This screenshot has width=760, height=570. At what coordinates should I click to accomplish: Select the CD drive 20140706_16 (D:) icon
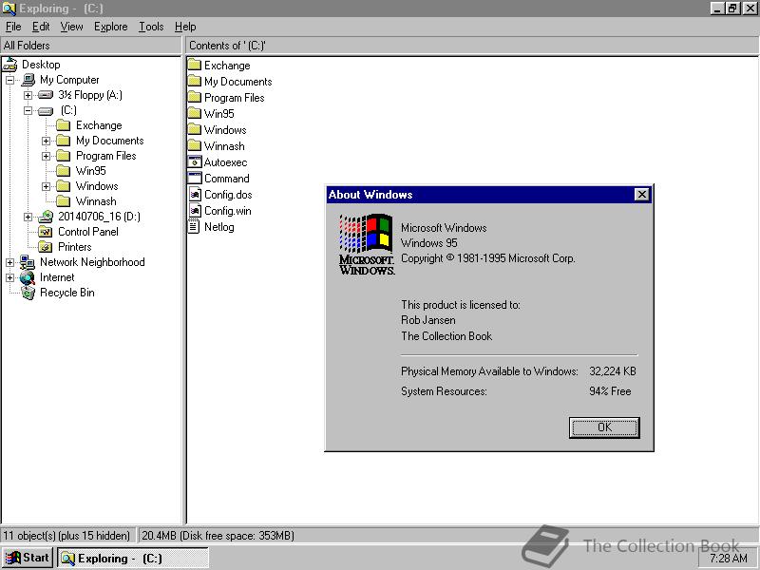pos(46,217)
